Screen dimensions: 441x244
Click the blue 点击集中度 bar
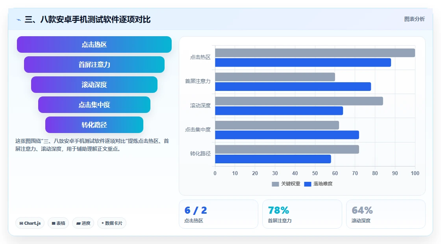pos(287,135)
